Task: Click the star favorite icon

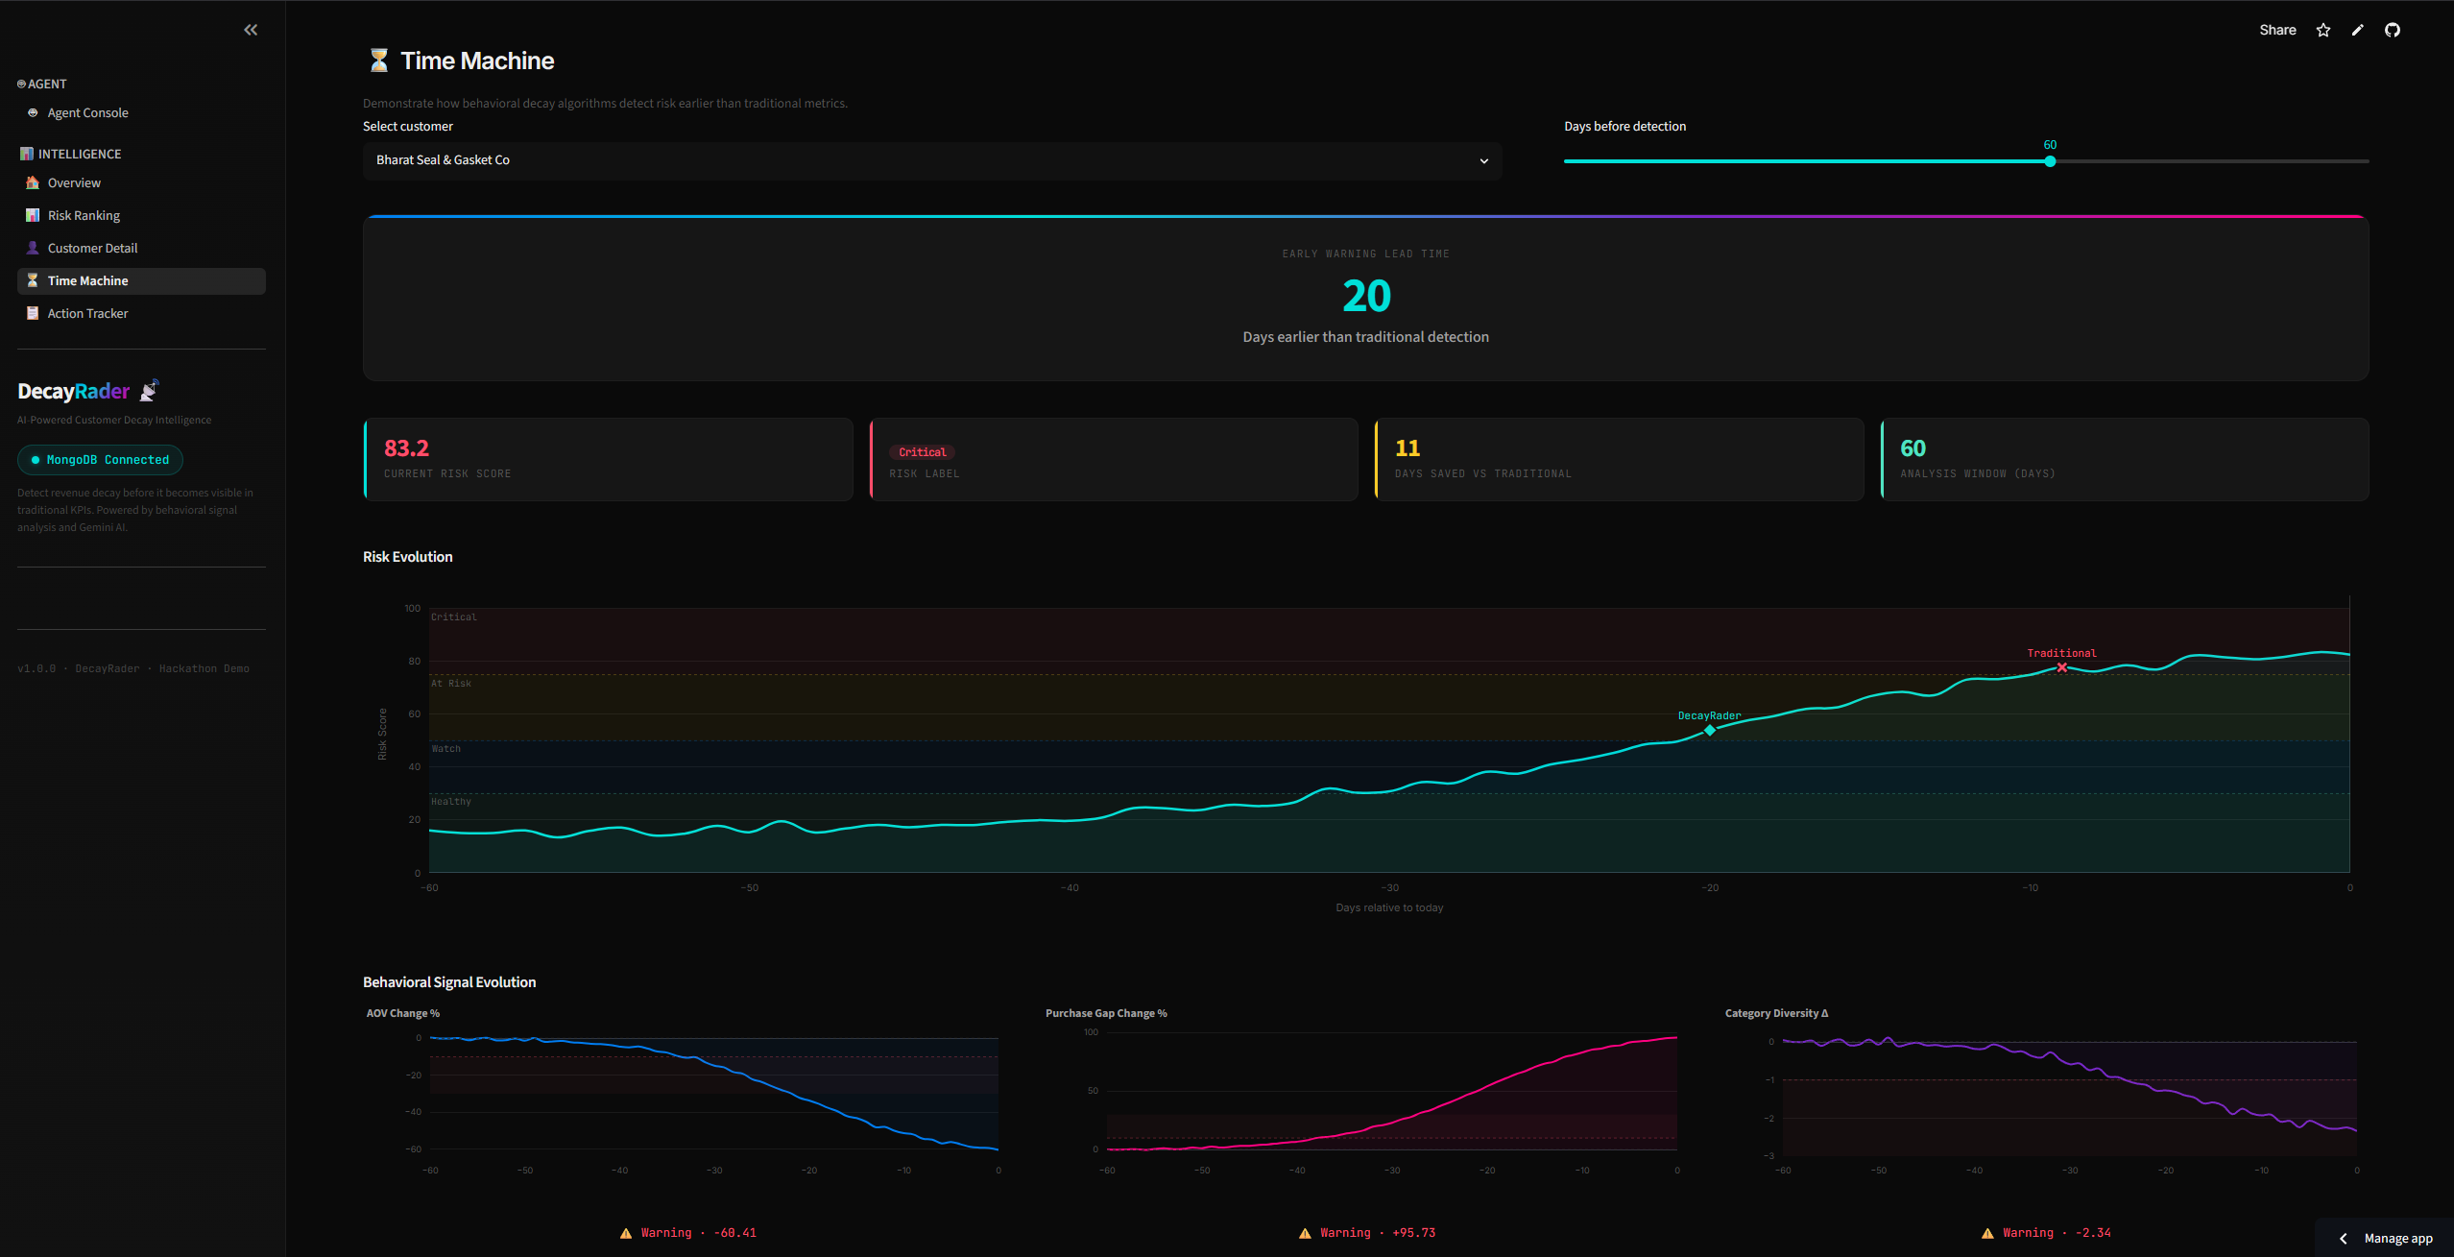Action: click(2322, 30)
